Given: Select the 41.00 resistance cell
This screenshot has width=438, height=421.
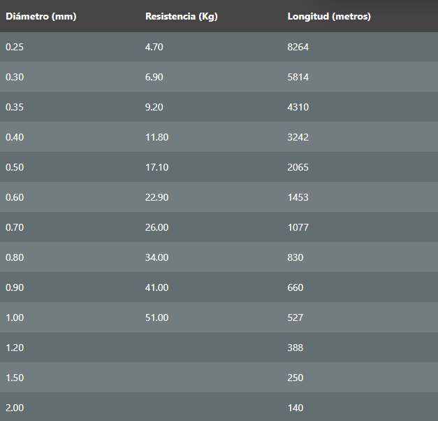Looking at the screenshot, I should [156, 287].
